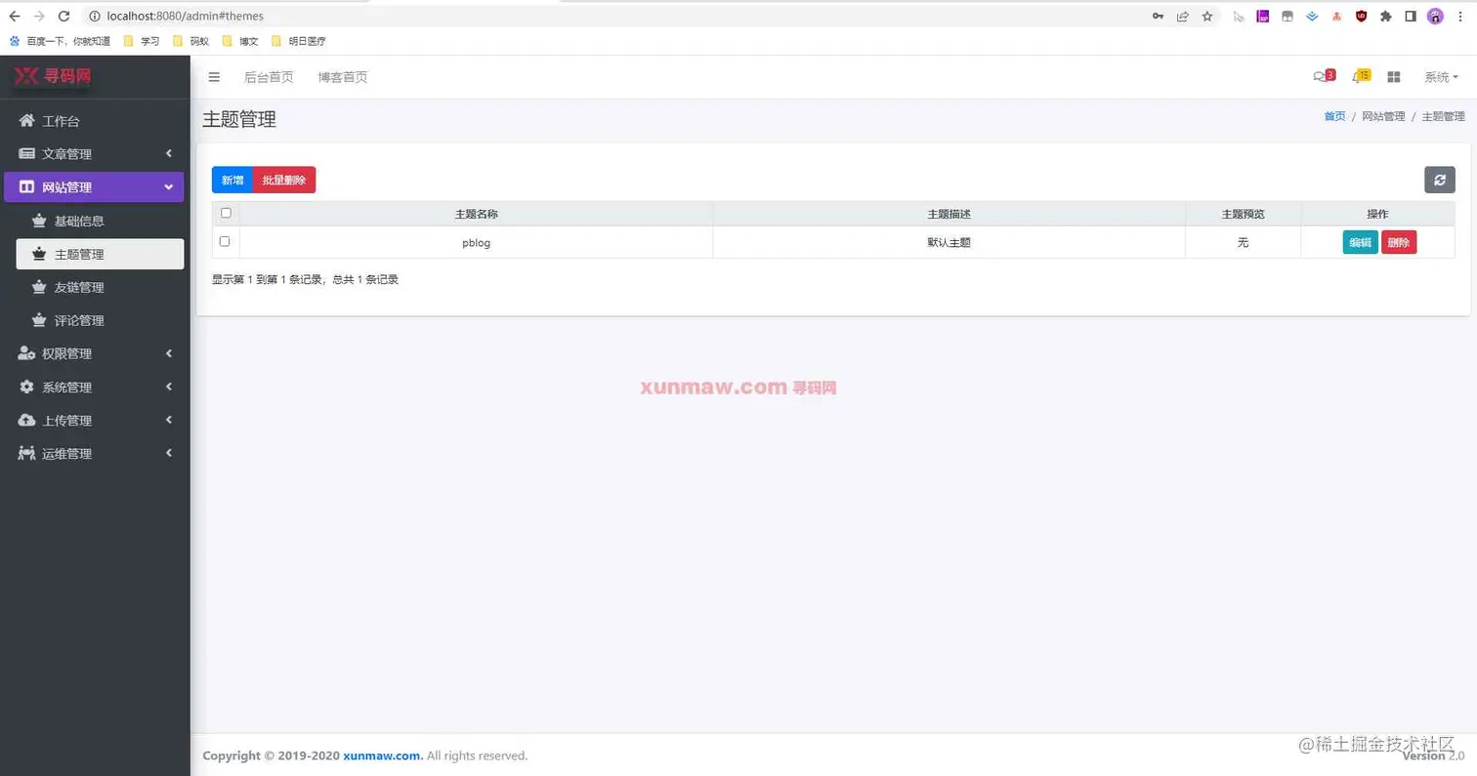Tick the select-all checkbox in table header
Screen dimensions: 1477x776
pyautogui.click(x=226, y=213)
